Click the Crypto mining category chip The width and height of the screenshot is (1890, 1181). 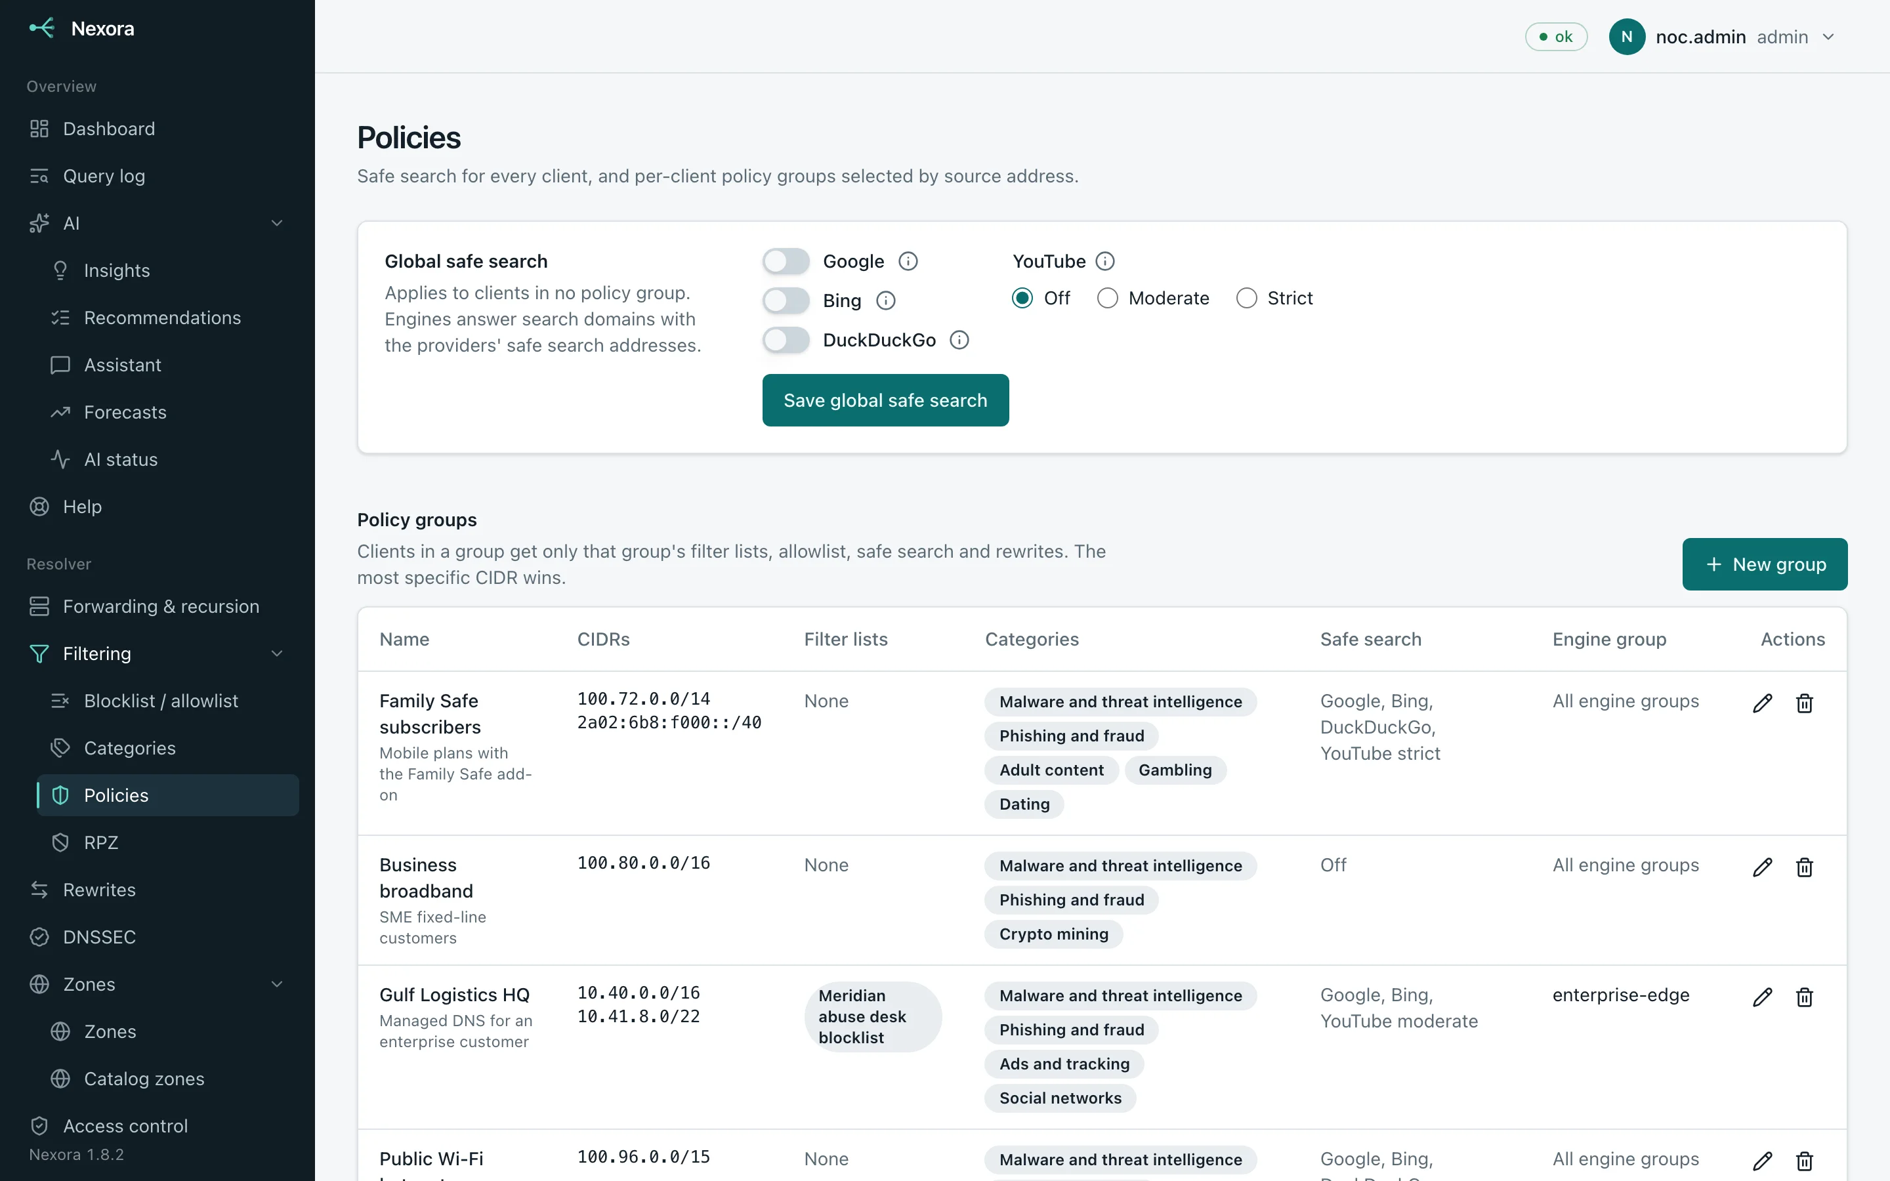1053,934
